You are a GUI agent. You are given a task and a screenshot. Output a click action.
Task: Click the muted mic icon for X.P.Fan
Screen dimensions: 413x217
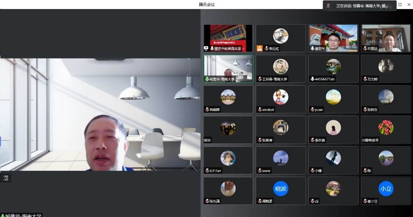tap(206, 170)
